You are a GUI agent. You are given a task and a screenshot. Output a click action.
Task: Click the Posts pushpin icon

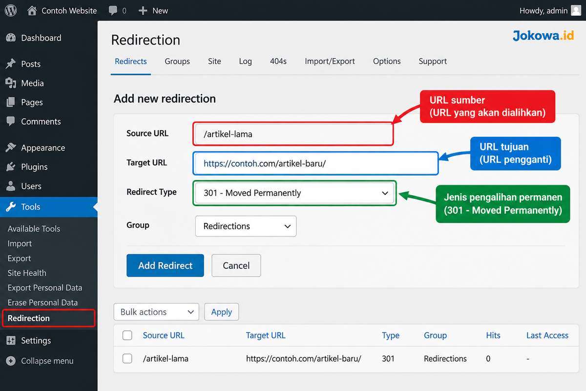click(x=11, y=64)
